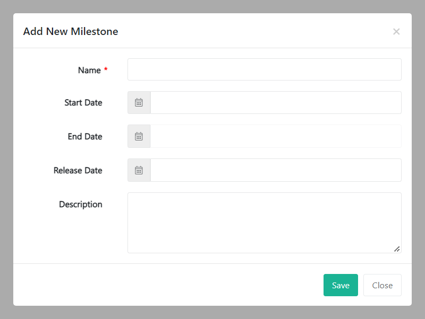Viewport: 425px width, 319px height.
Task: Click the Description label
Action: (x=81, y=205)
